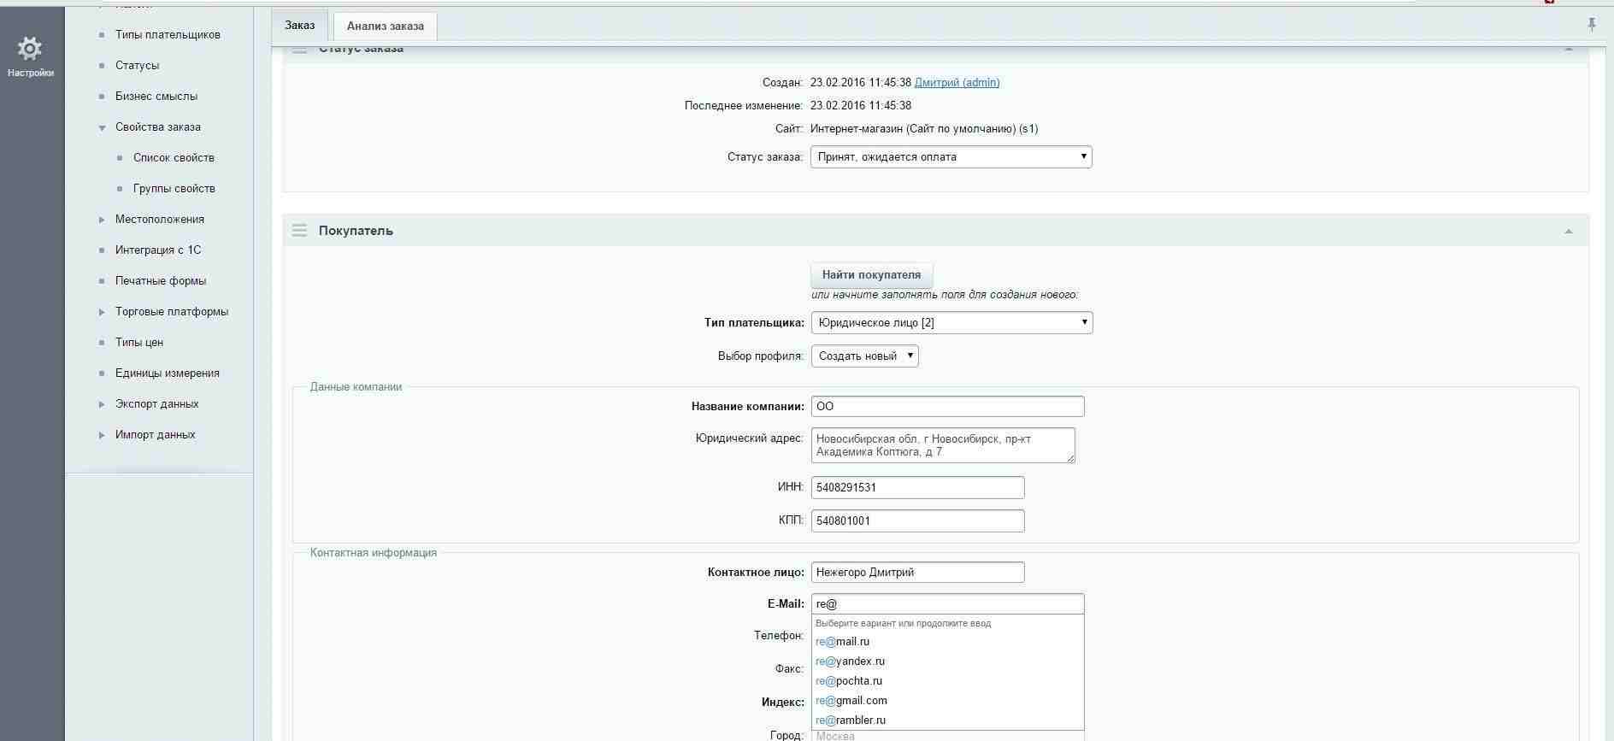The image size is (1614, 741).
Task: Click the Юридический адрес text area
Action: 943,445
